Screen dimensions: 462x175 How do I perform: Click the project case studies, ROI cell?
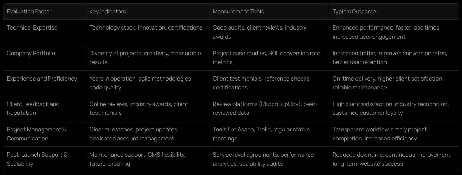[269, 58]
